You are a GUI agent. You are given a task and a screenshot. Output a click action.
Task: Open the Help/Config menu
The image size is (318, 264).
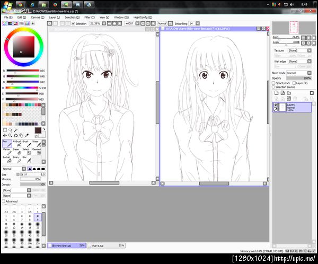[x=143, y=17]
